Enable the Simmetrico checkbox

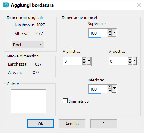[65, 101]
